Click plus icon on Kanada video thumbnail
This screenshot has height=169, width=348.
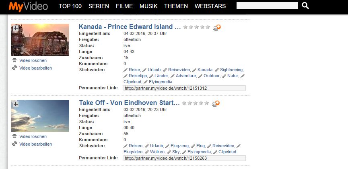16,28
